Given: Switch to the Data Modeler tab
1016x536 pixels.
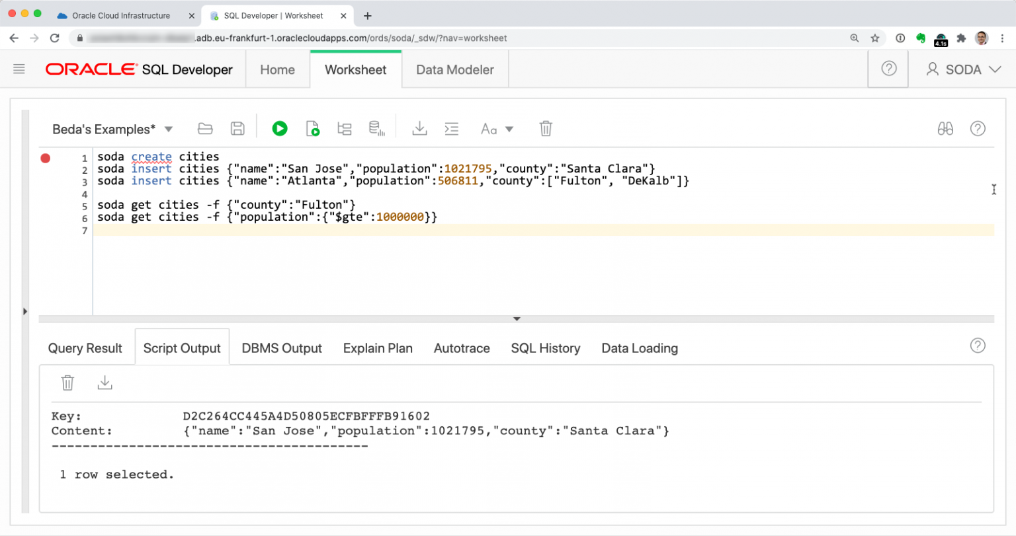Looking at the screenshot, I should 454,69.
